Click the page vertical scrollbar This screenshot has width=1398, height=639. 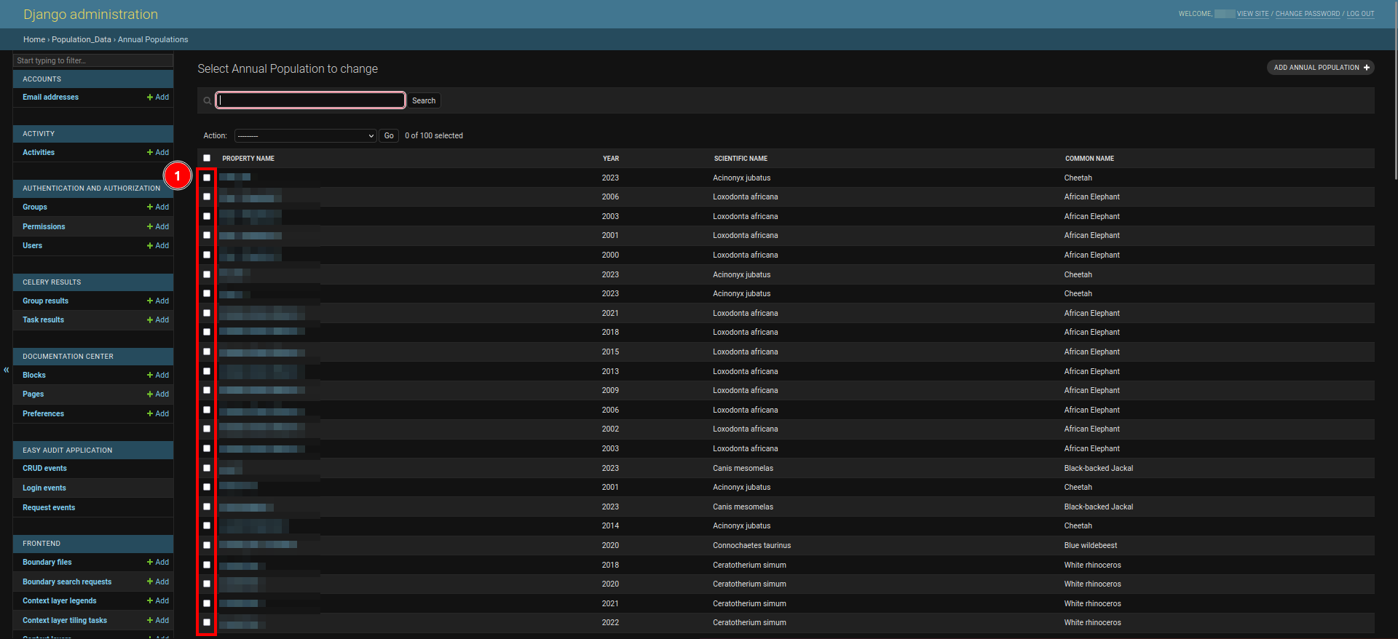pos(1394,90)
